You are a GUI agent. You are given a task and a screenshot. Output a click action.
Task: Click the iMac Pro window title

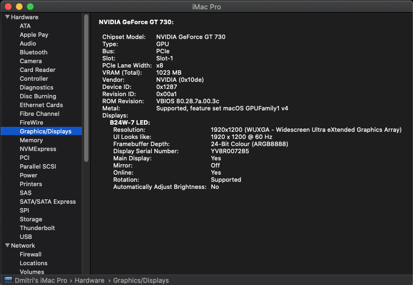click(206, 7)
